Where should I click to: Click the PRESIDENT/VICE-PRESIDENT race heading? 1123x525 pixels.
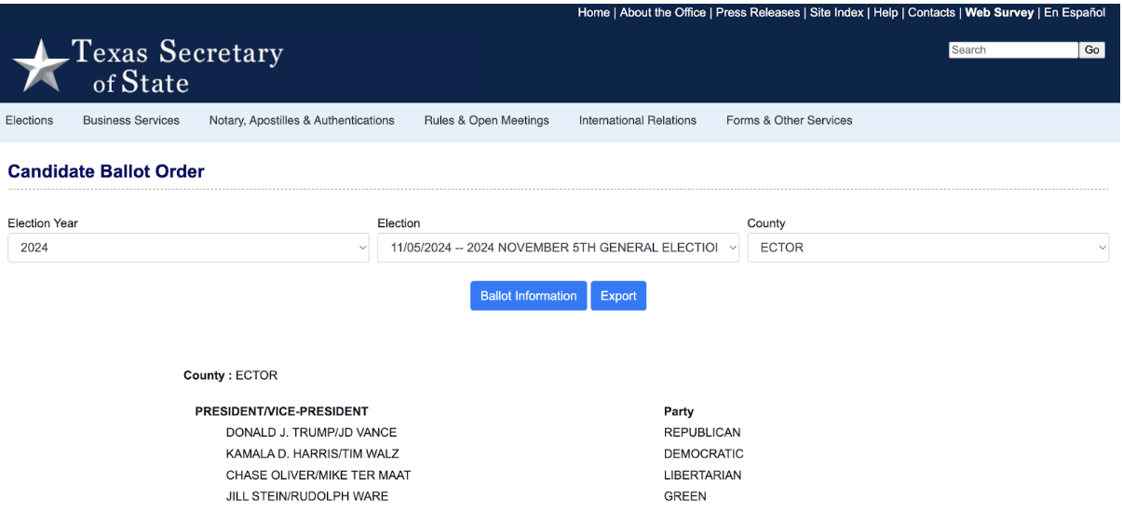point(281,411)
